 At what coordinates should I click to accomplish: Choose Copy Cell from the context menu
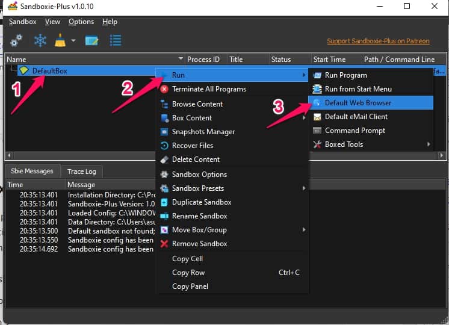point(232,259)
